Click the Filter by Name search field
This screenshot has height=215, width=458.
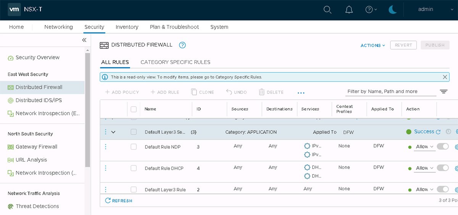pyautogui.click(x=390, y=92)
